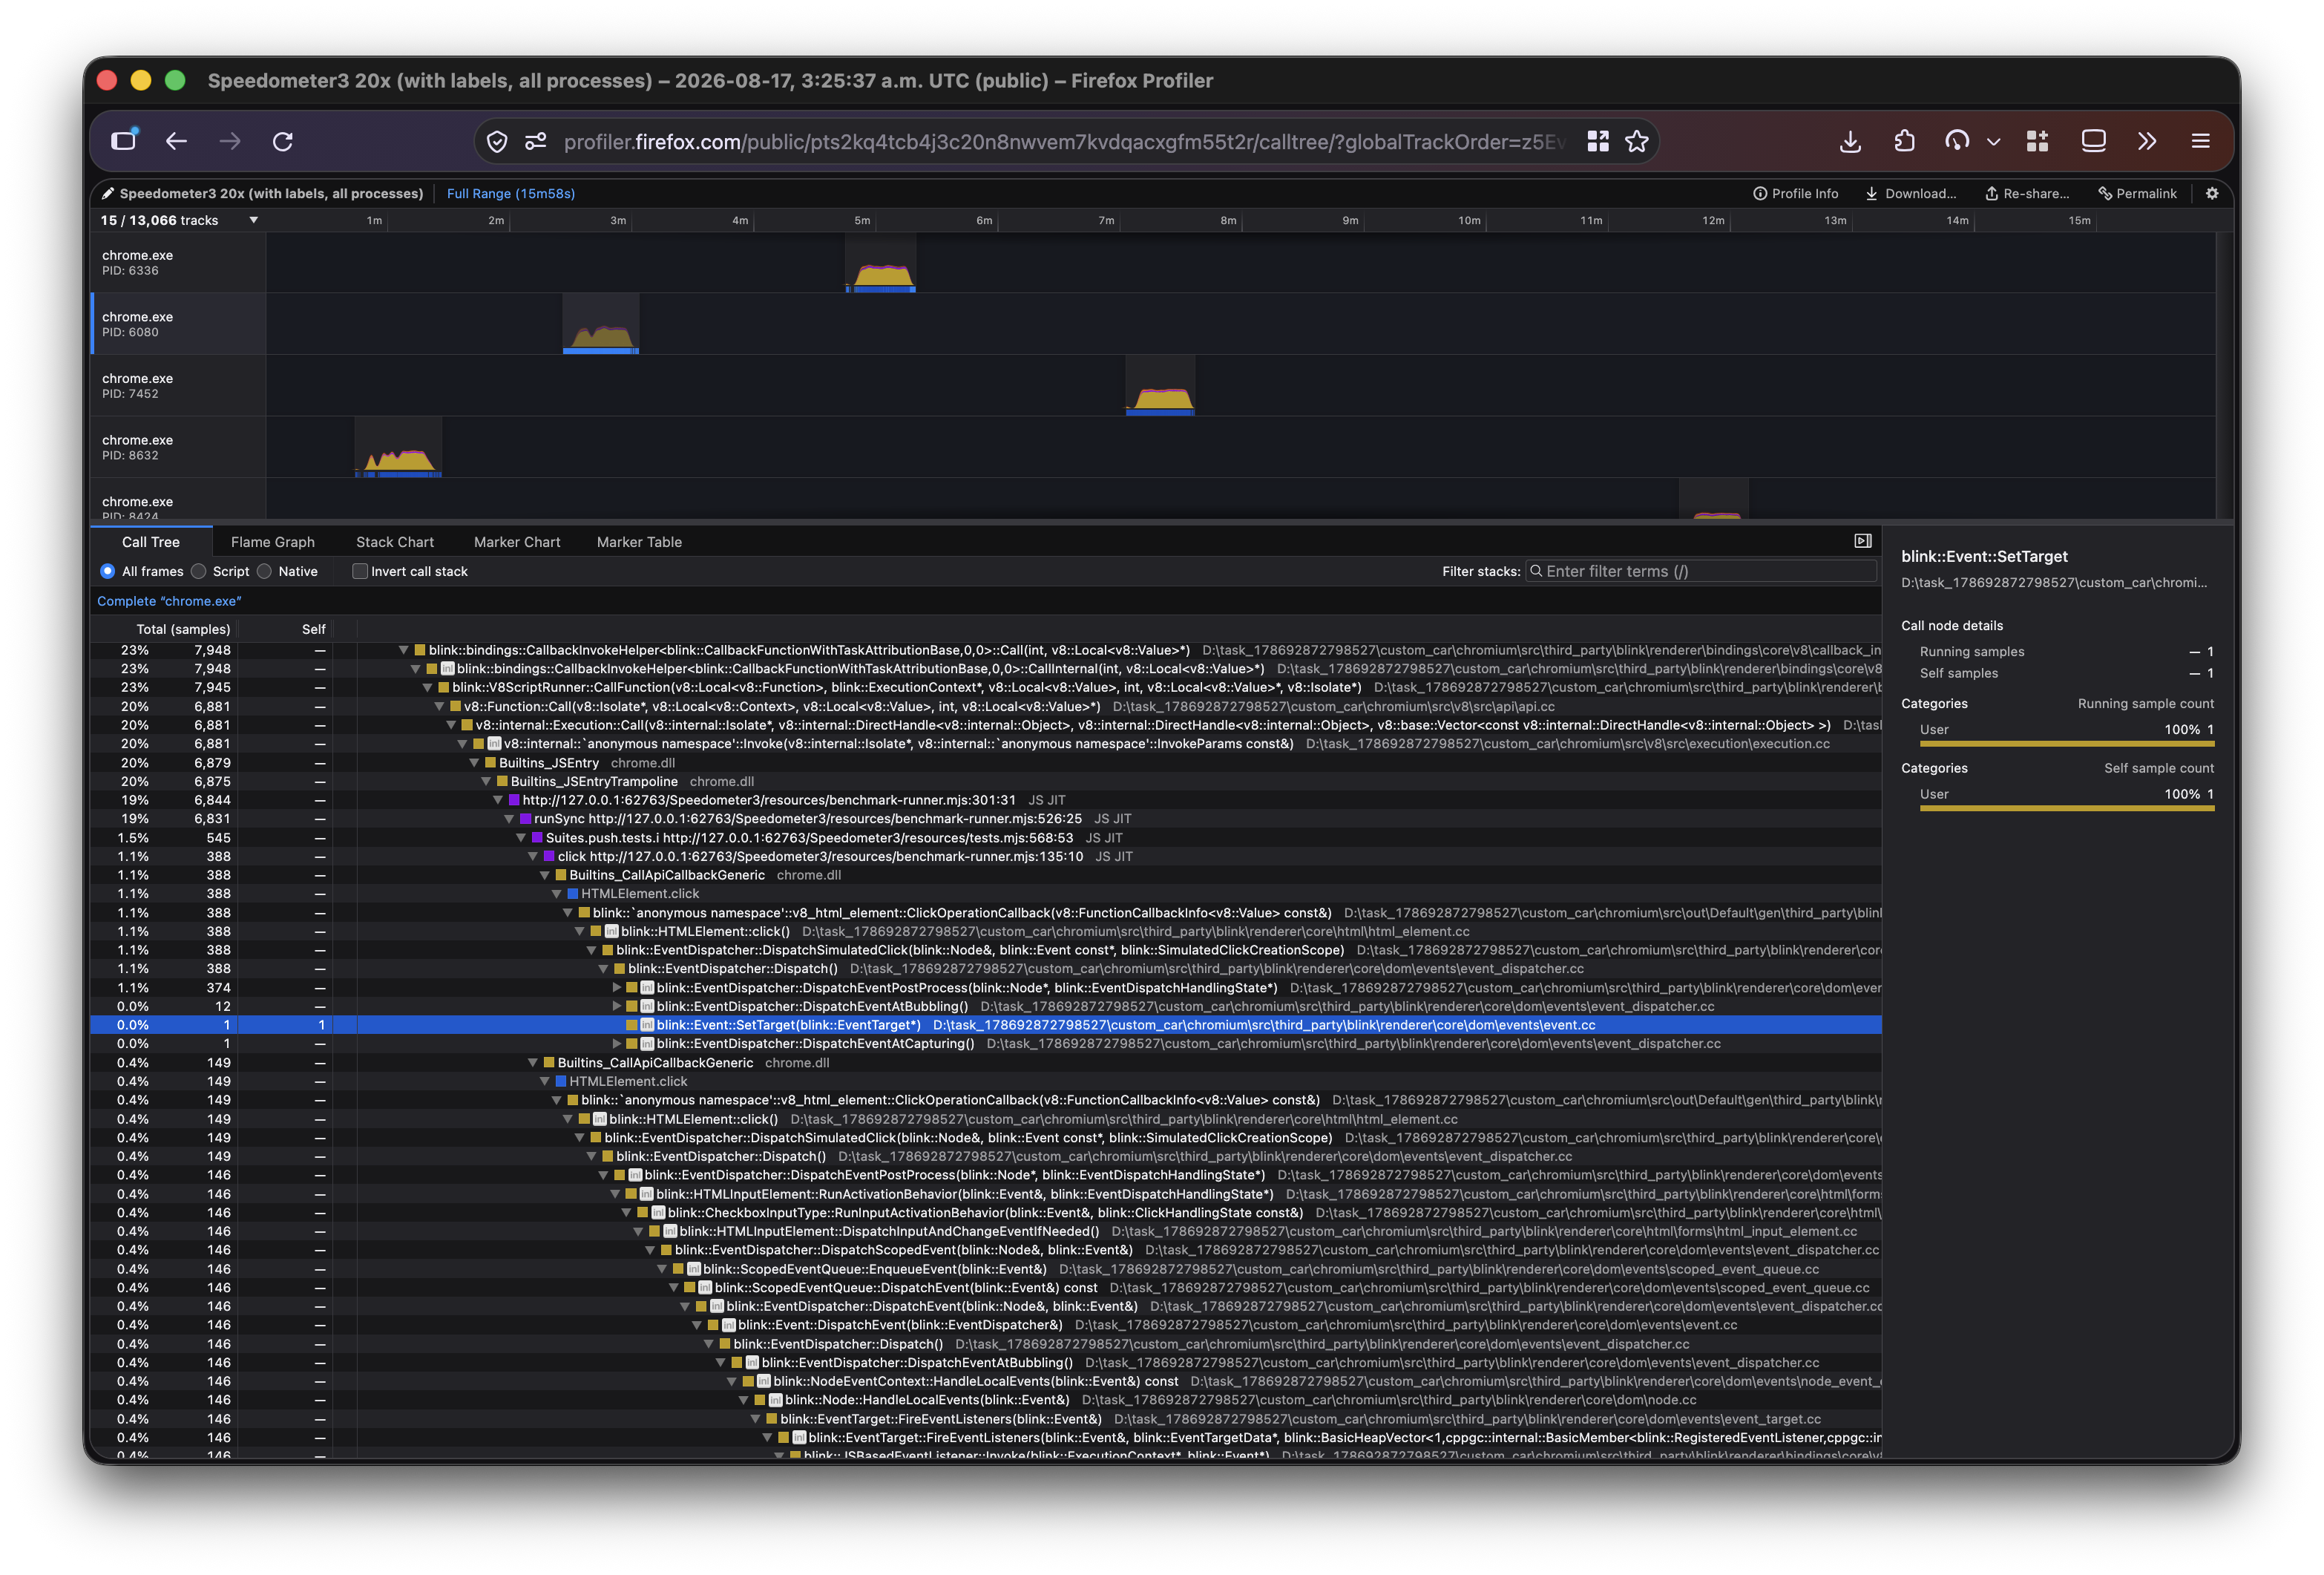Click the Profile Info button

point(1795,194)
